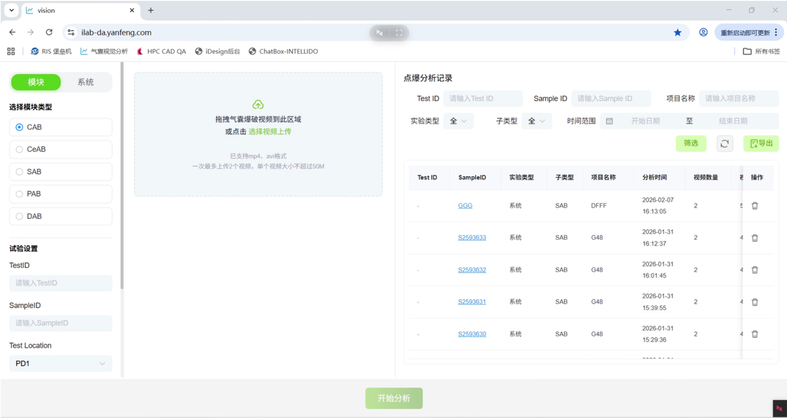Click the upload cloud icon in the drop area
This screenshot has width=787, height=418.
(x=259, y=104)
